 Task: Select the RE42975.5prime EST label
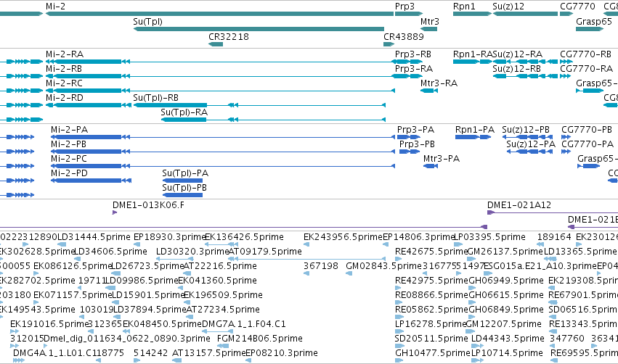pos(431,281)
